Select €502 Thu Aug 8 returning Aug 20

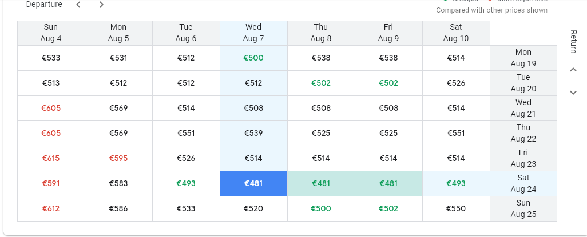pos(321,83)
